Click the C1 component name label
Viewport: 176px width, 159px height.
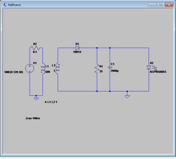click(x=113, y=64)
